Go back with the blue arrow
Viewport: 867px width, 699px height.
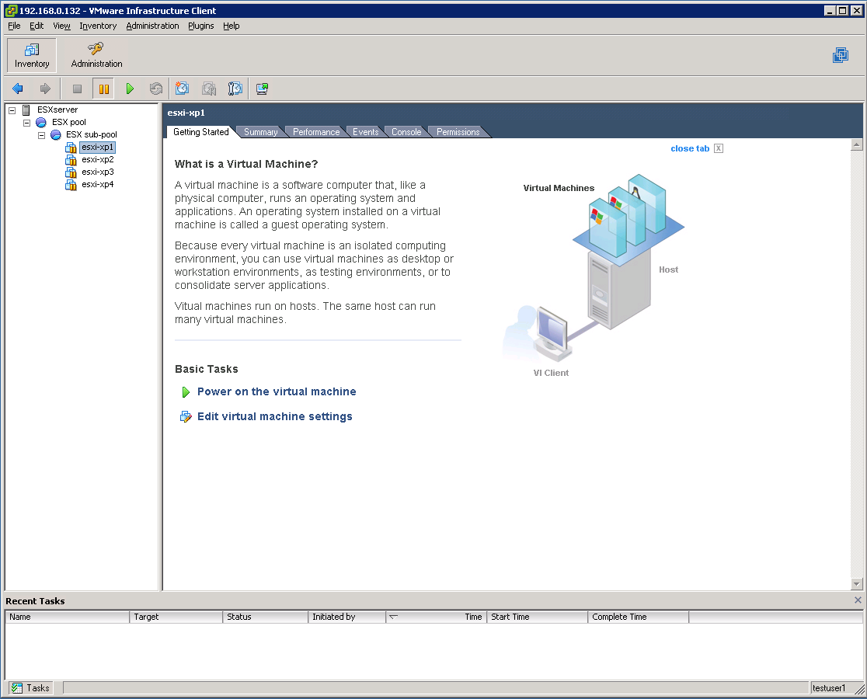tap(18, 89)
